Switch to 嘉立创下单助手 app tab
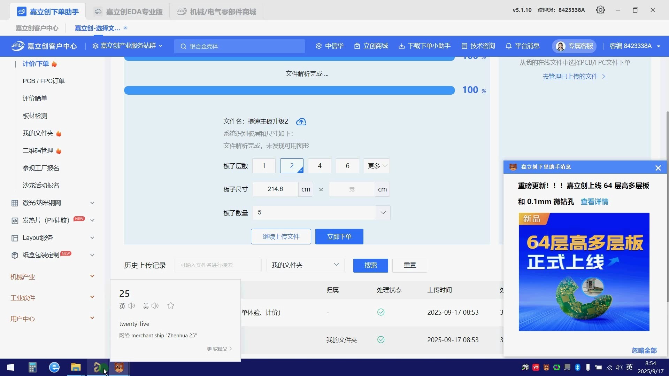This screenshot has width=669, height=376. pyautogui.click(x=48, y=11)
